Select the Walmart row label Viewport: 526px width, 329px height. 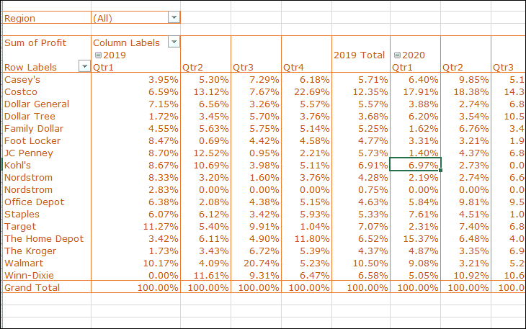pyautogui.click(x=47, y=263)
